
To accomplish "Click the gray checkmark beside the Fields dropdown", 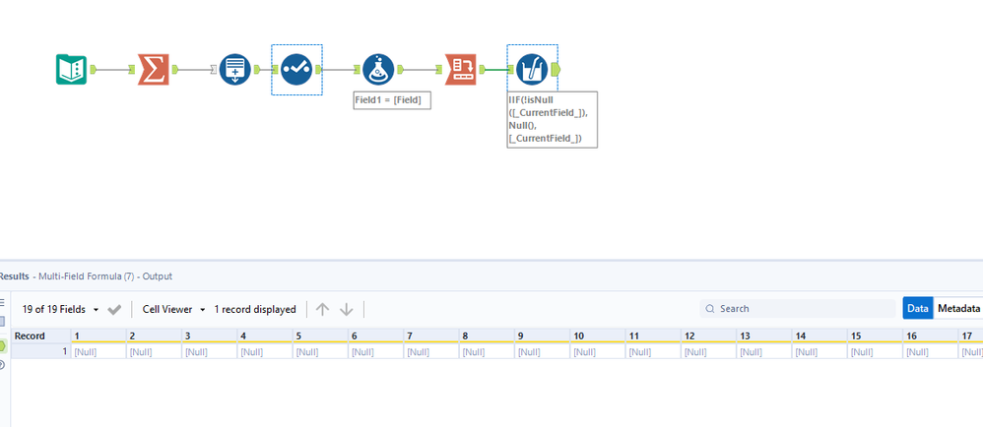I will tap(114, 309).
